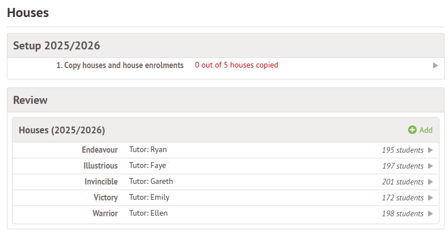Open the Endeavour house name
448x231 pixels.
(99, 150)
